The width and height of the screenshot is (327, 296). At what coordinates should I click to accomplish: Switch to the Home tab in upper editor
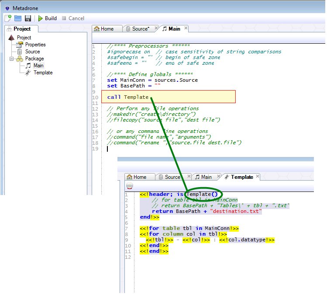pos(104,29)
